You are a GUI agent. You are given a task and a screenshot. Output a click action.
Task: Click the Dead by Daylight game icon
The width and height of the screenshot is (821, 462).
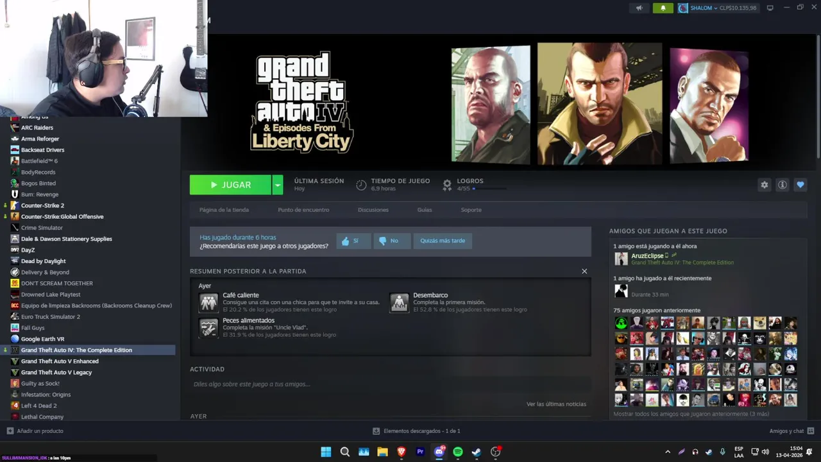[x=15, y=261]
